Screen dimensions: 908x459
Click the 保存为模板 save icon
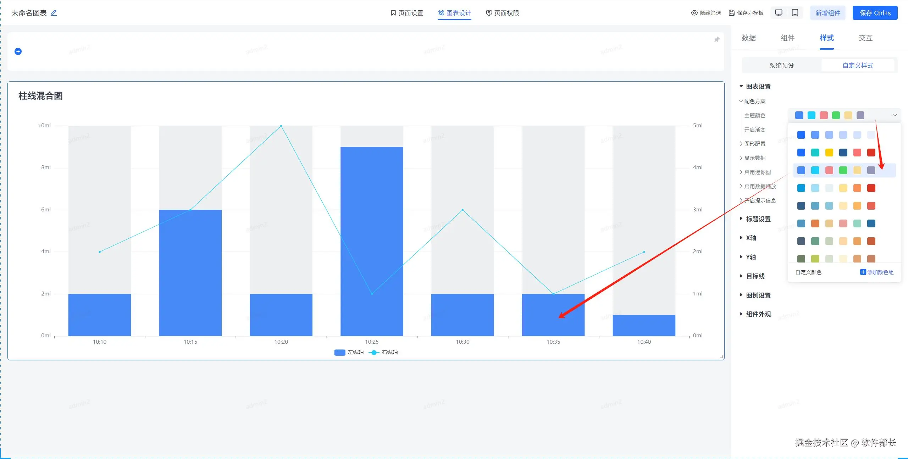tap(732, 13)
